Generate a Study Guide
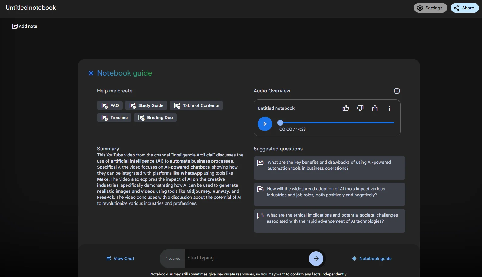The width and height of the screenshot is (482, 277). 146,105
